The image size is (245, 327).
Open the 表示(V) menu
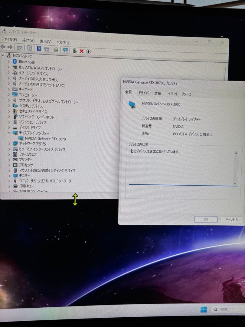[45, 41]
